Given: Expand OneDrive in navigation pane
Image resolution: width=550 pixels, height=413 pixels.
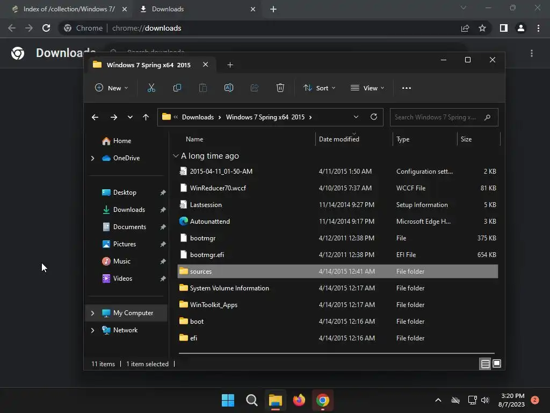Looking at the screenshot, I should pyautogui.click(x=92, y=159).
